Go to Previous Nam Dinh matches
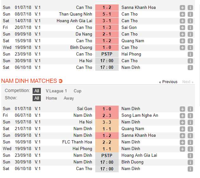Screen dimensions: 200x178 [x=168, y=82]
